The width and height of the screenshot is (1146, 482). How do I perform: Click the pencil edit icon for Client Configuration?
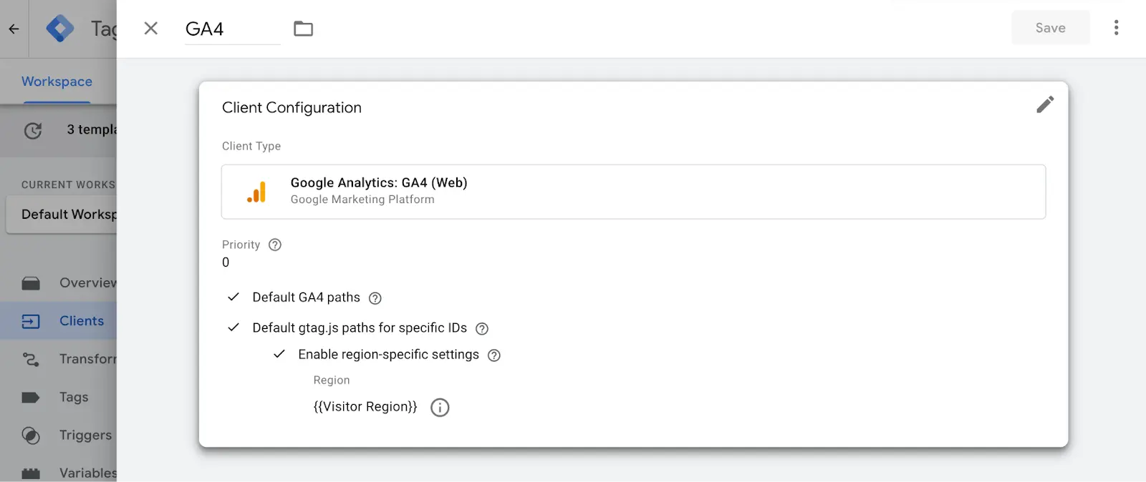(x=1045, y=105)
